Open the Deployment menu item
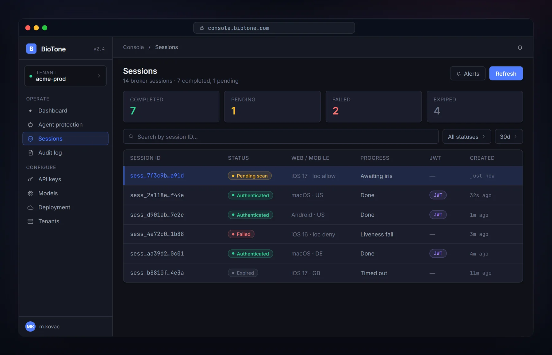This screenshot has width=552, height=355. point(65,207)
